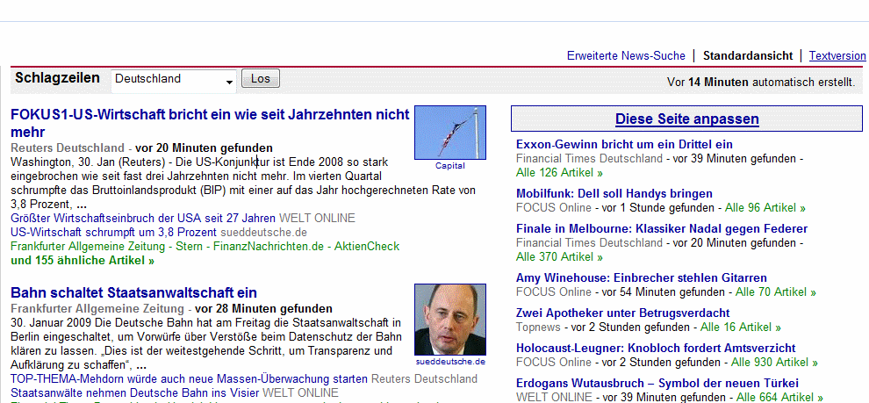Show Alle 370 Artikel link
The image size is (869, 403).
click(x=559, y=256)
